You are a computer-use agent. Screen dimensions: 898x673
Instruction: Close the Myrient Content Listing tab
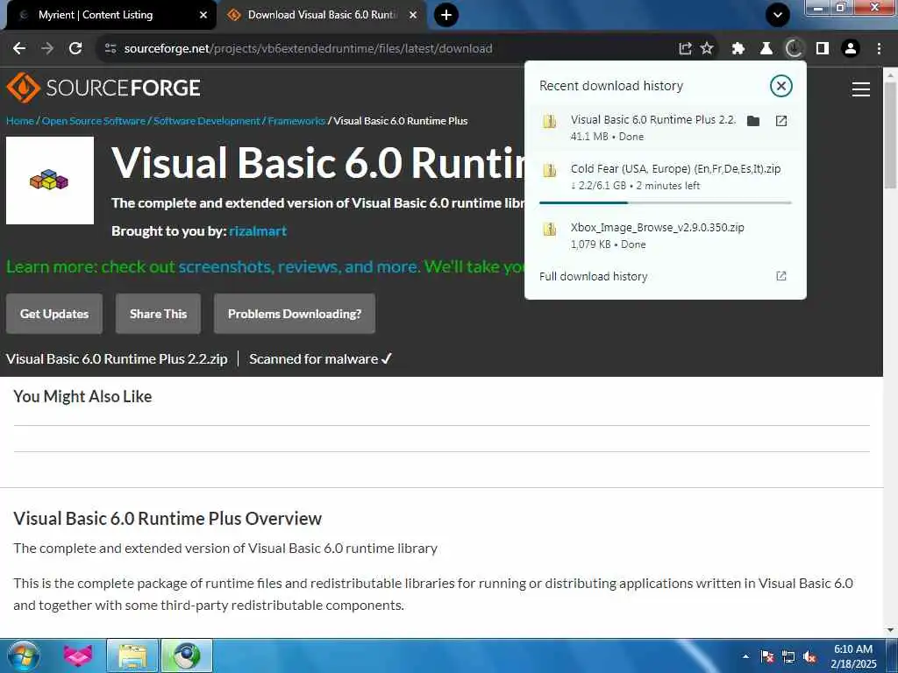pos(203,15)
